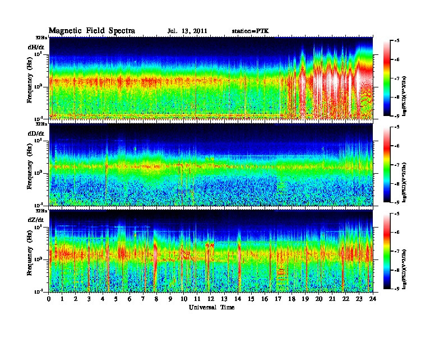Click the "dD/dt" panel label
The height and width of the screenshot is (343, 444).
pyautogui.click(x=36, y=133)
